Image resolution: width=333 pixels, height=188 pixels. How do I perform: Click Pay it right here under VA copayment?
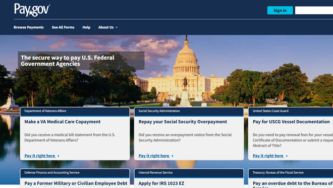click(40, 156)
